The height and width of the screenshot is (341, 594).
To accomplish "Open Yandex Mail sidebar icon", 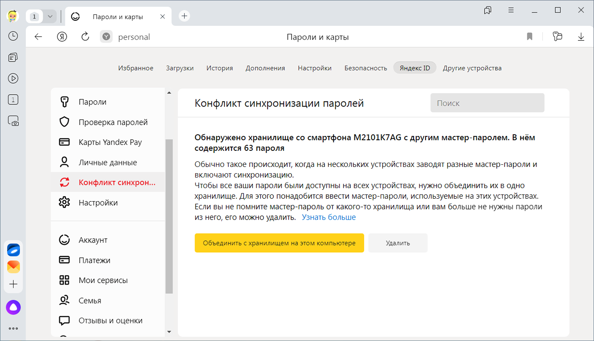I will pyautogui.click(x=13, y=267).
